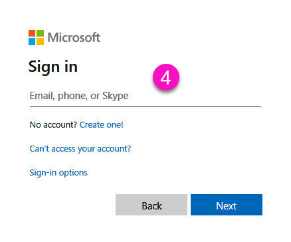Image resolution: width=291 pixels, height=242 pixels.
Task: Show Sign-in options
Action: pyautogui.click(x=58, y=173)
